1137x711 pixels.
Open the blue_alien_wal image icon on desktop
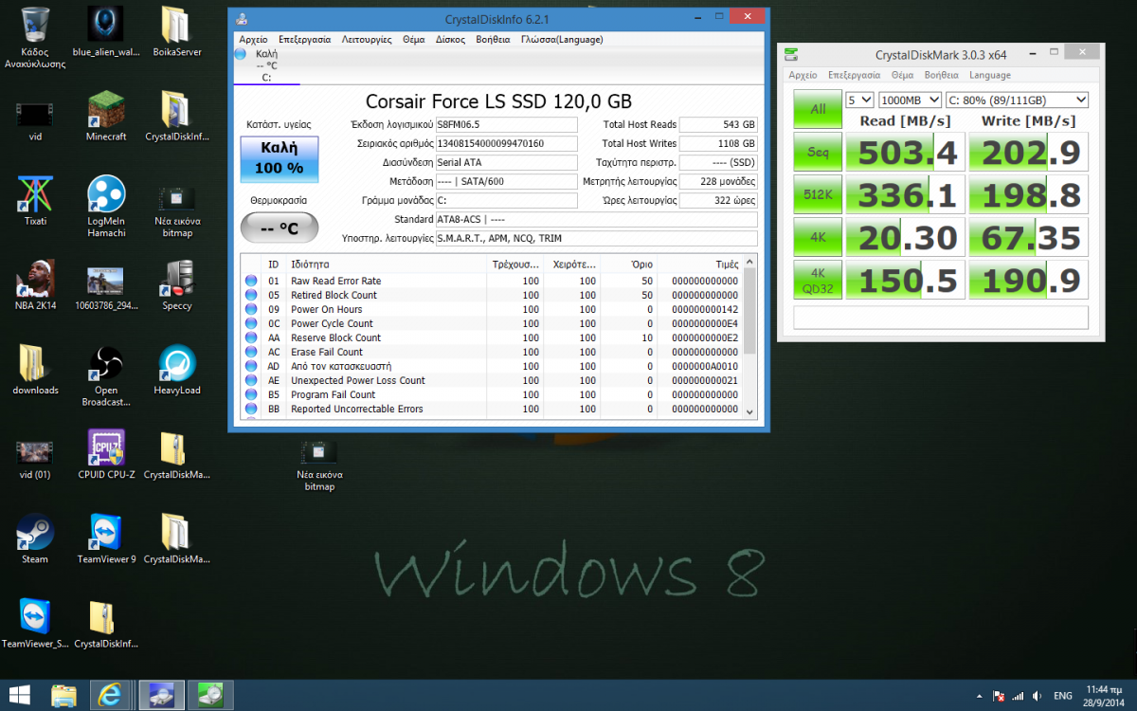(105, 32)
